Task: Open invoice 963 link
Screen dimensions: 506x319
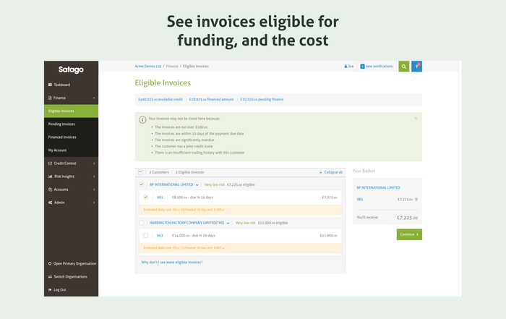Action: [x=160, y=236]
